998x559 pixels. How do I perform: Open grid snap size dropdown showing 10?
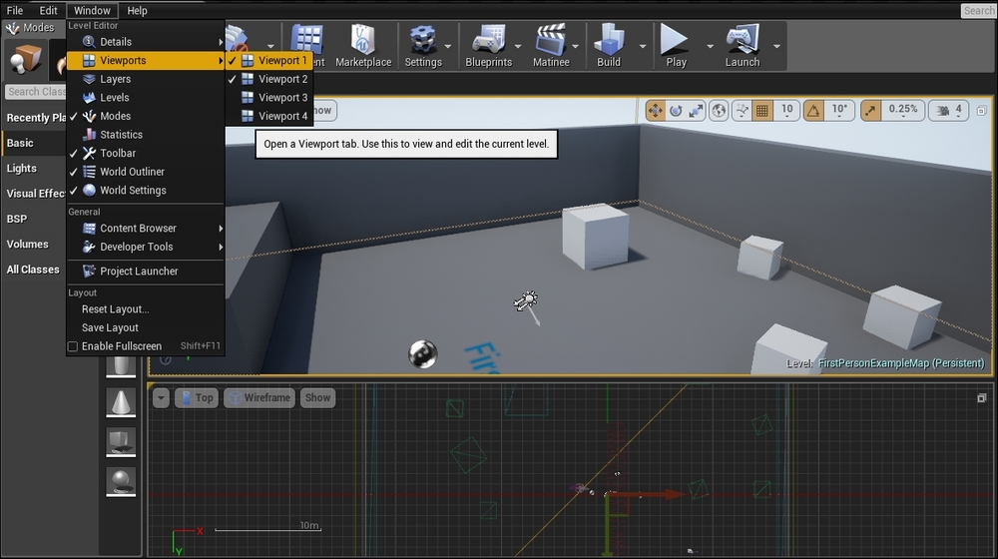[x=786, y=110]
